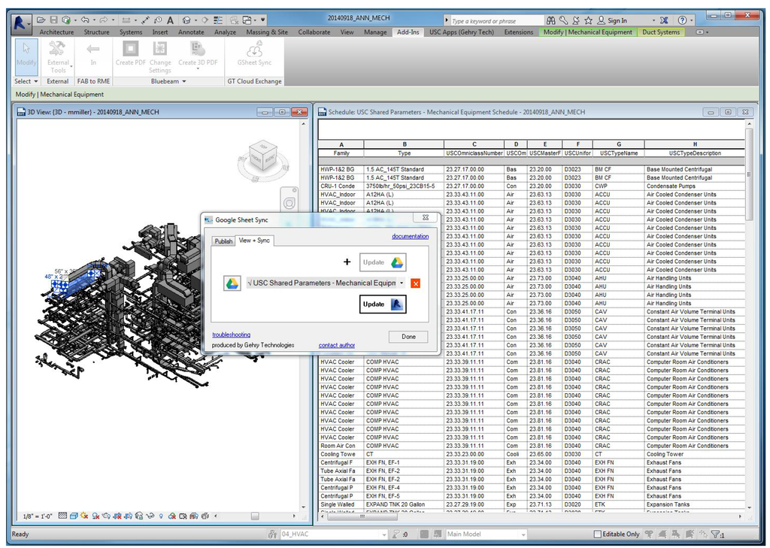Click the Create PDF Bluebeam icon
The height and width of the screenshot is (548, 770).
tap(130, 50)
